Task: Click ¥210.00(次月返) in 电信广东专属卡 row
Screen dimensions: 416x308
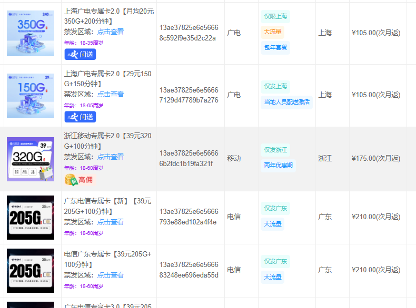Action: coord(376,270)
